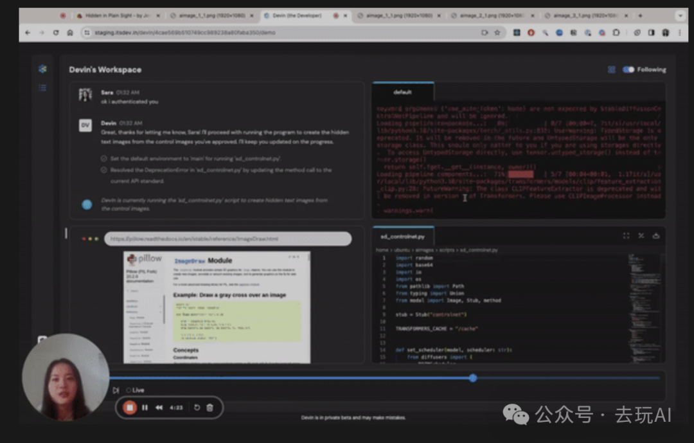Select the Live radio option
The image size is (694, 443).
pos(129,390)
